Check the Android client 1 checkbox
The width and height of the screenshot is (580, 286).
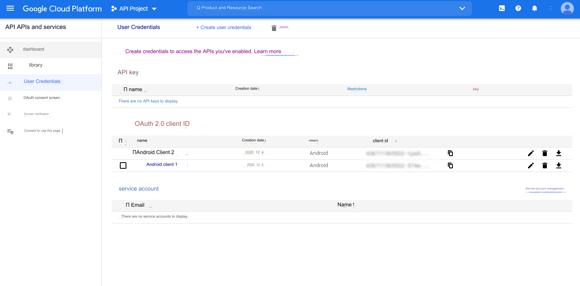pos(123,165)
